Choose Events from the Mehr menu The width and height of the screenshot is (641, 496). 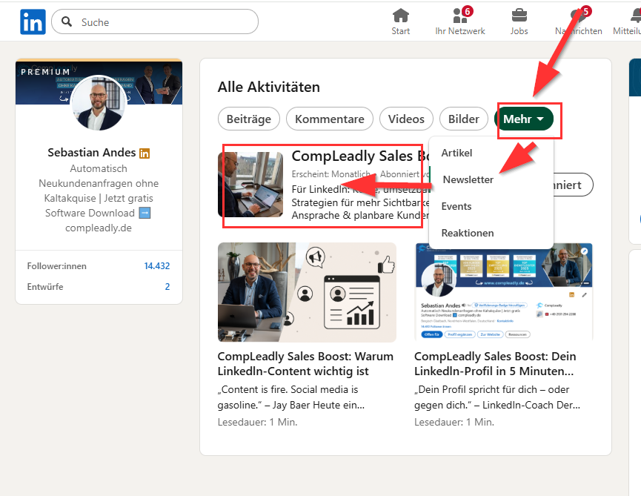click(456, 206)
